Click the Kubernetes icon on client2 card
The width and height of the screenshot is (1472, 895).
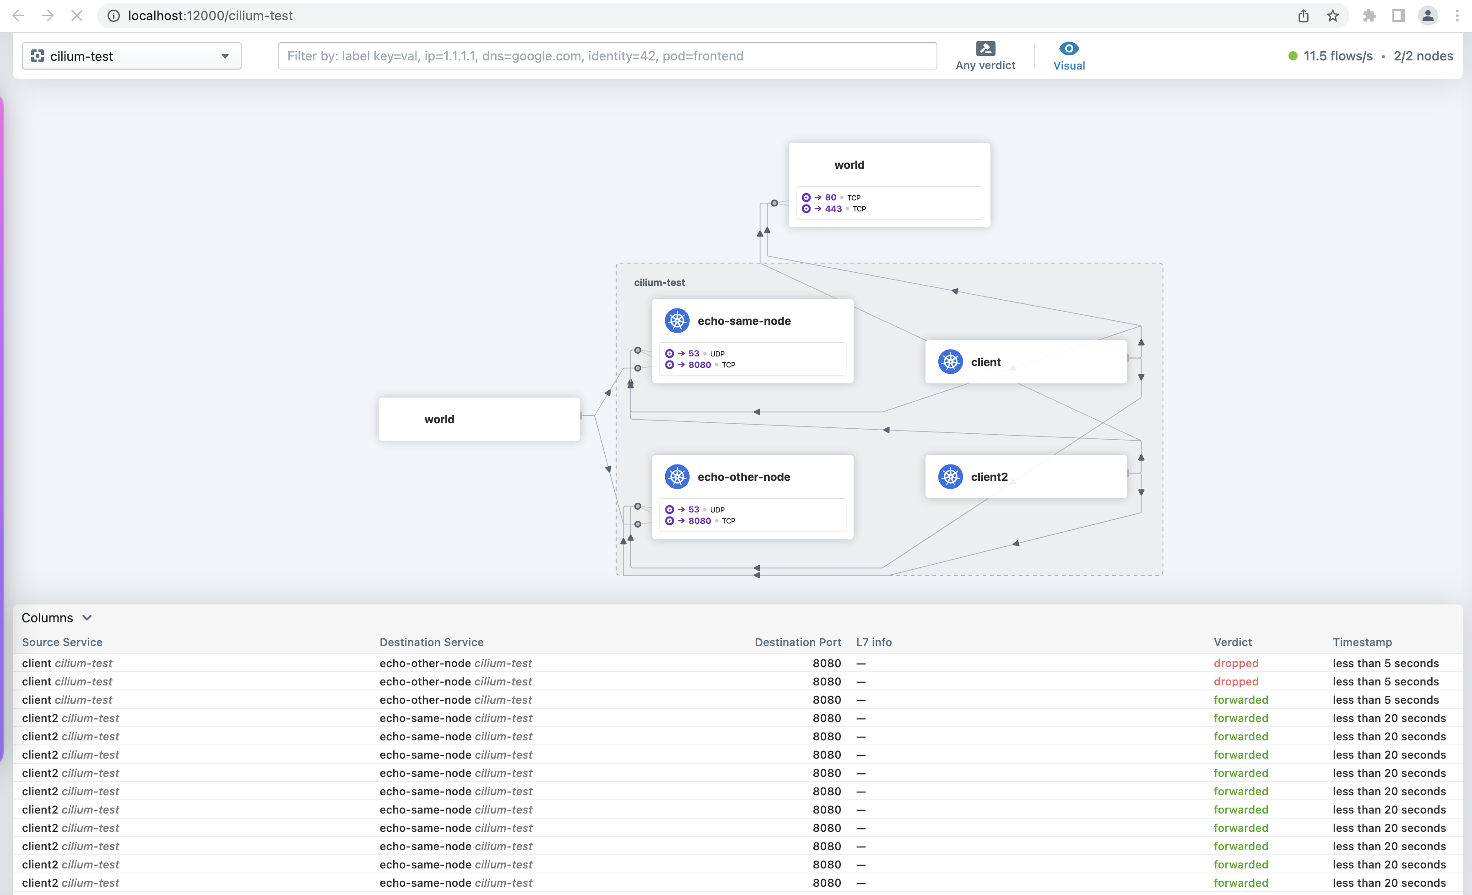click(950, 476)
